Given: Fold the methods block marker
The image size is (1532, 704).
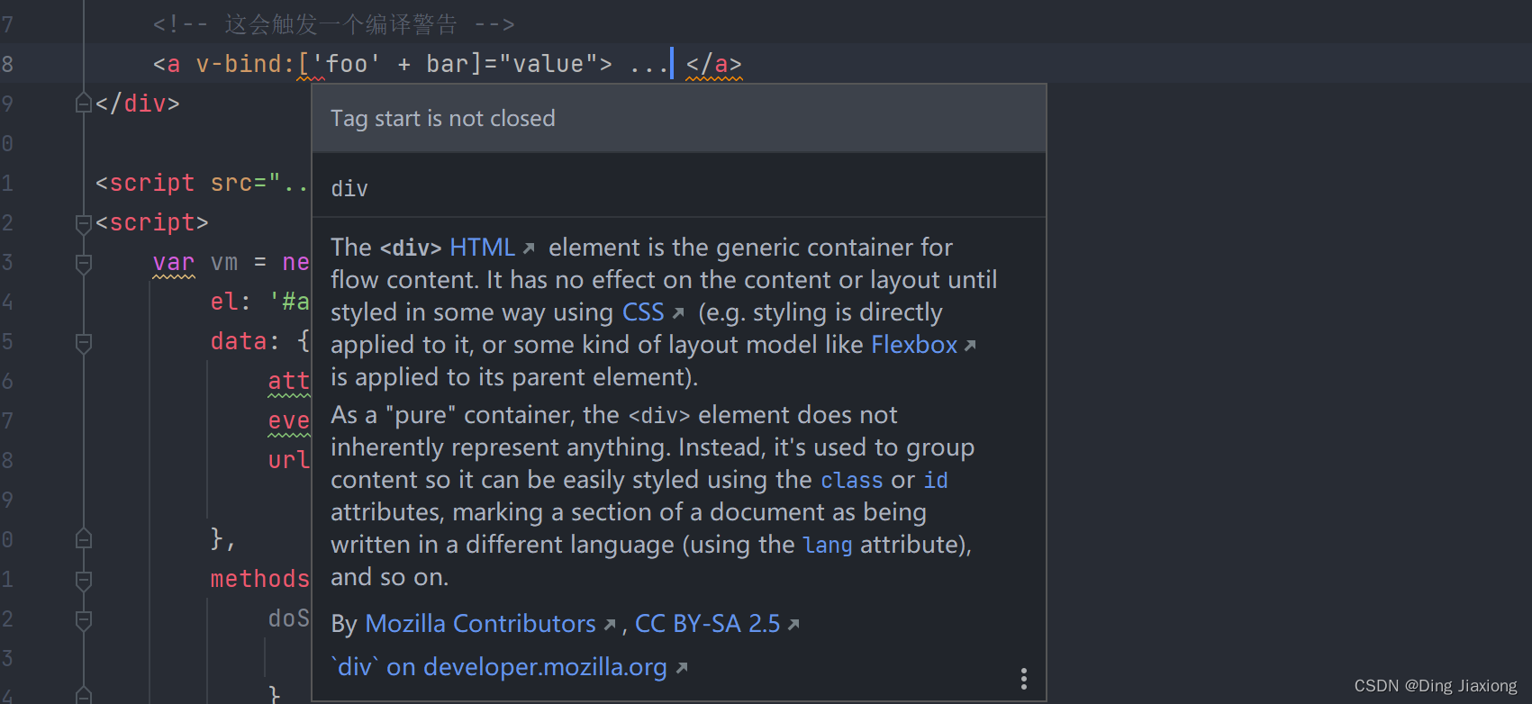Looking at the screenshot, I should click(84, 580).
